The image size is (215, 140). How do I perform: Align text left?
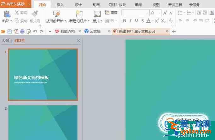[180, 21]
